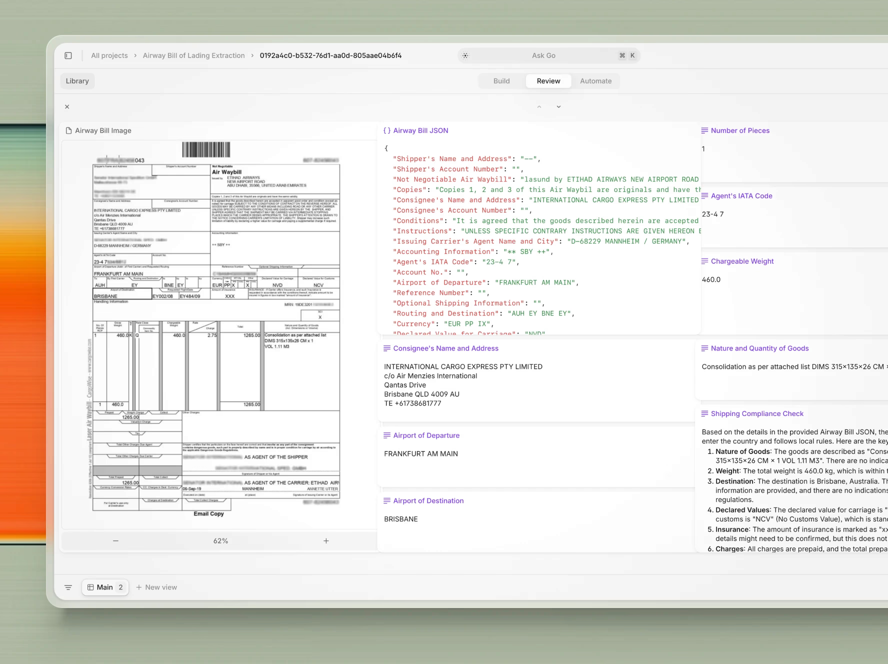
Task: Close the record review with X icon
Action: 67,106
